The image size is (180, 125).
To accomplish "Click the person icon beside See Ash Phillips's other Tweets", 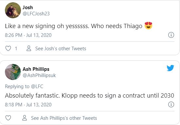I will 25,118.
